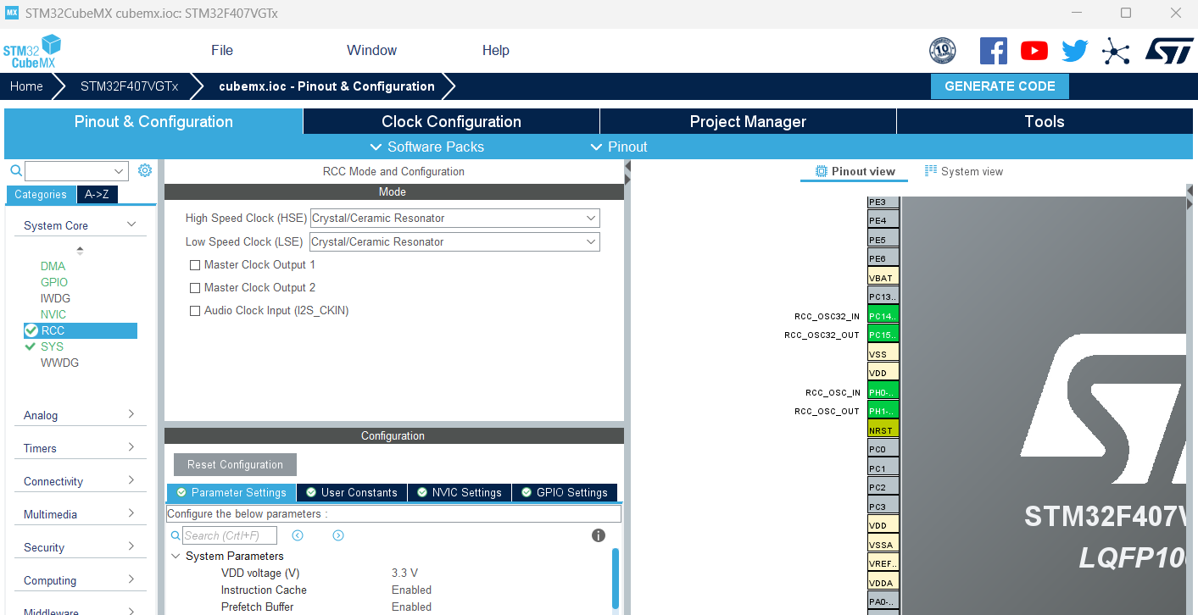The width and height of the screenshot is (1198, 615).
Task: Select GPIO in the System Core list
Action: [54, 282]
